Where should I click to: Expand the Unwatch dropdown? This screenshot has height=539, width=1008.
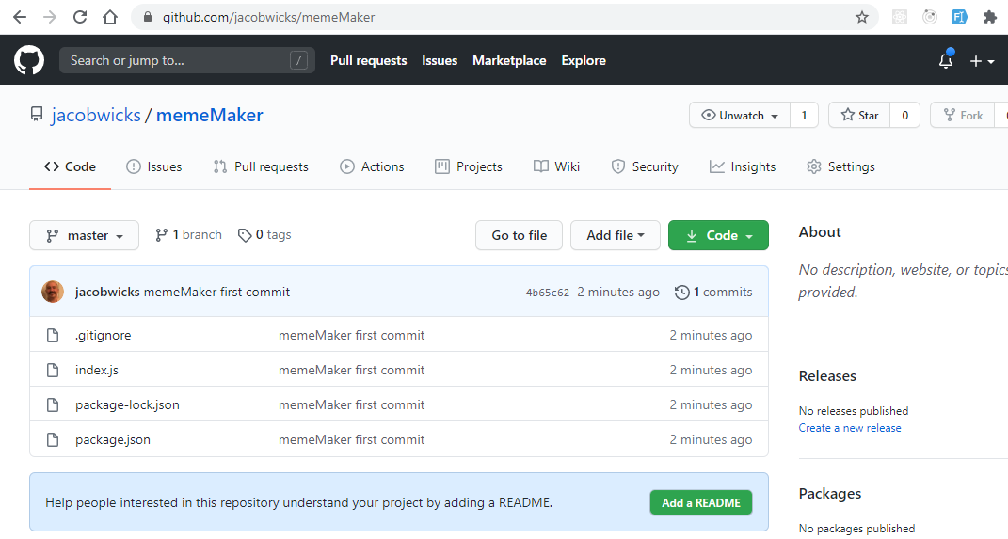739,115
